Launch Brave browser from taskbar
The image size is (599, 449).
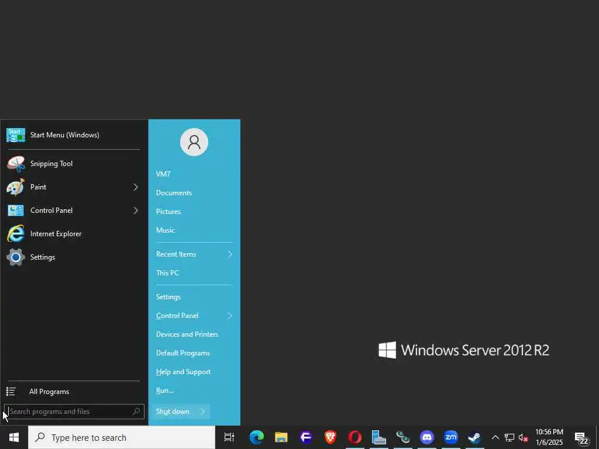tap(331, 437)
